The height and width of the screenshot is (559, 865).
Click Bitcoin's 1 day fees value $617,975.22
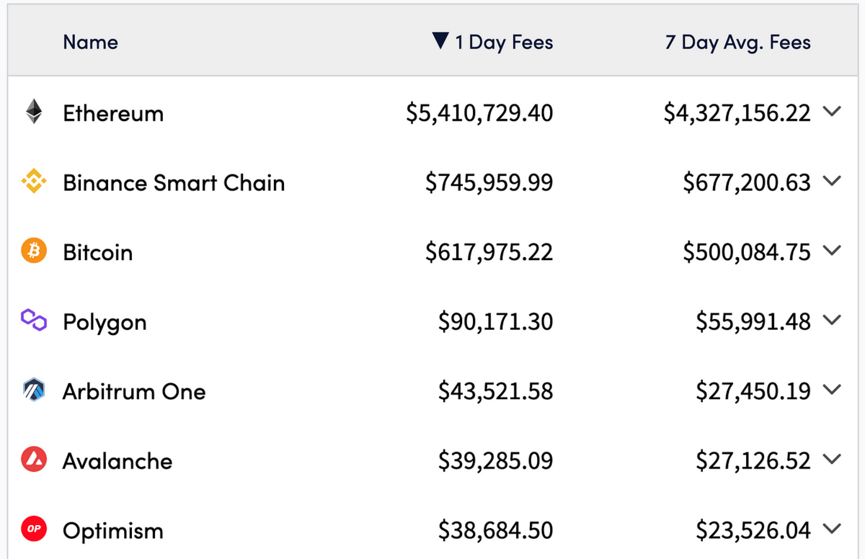coord(489,253)
